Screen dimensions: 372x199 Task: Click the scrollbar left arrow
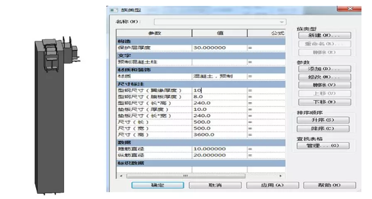121,176
